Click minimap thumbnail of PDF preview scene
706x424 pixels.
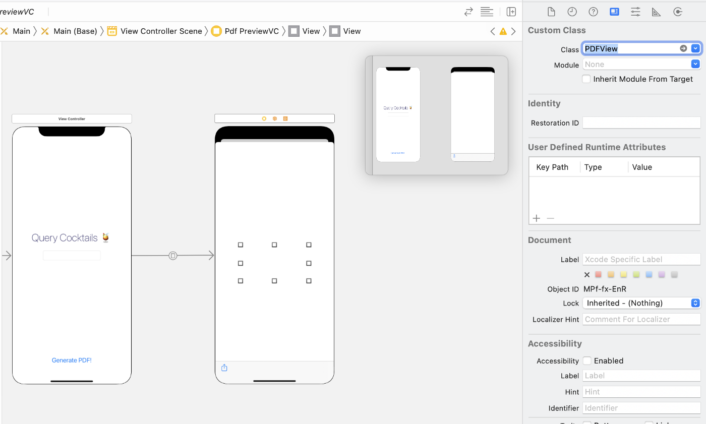click(x=473, y=114)
